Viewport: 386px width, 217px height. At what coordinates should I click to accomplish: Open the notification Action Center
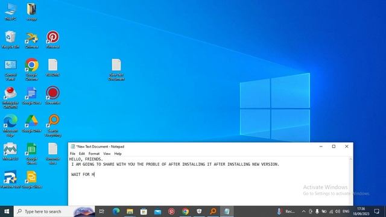click(376, 212)
